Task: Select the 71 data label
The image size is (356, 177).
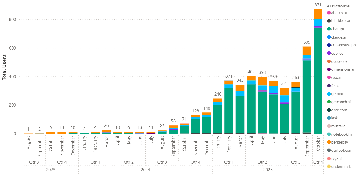Action: click(184, 119)
